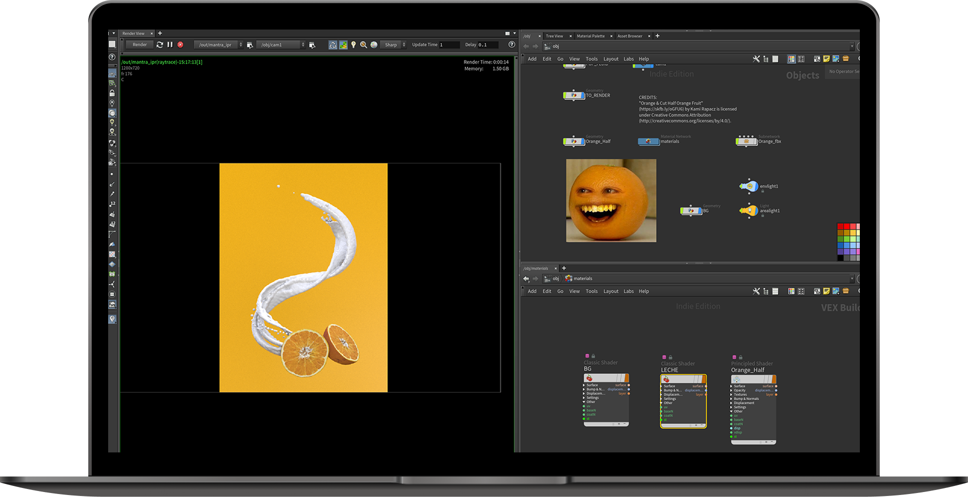This screenshot has height=497, width=968.
Task: Open the Layout menu in the obj network
Action: pos(610,59)
